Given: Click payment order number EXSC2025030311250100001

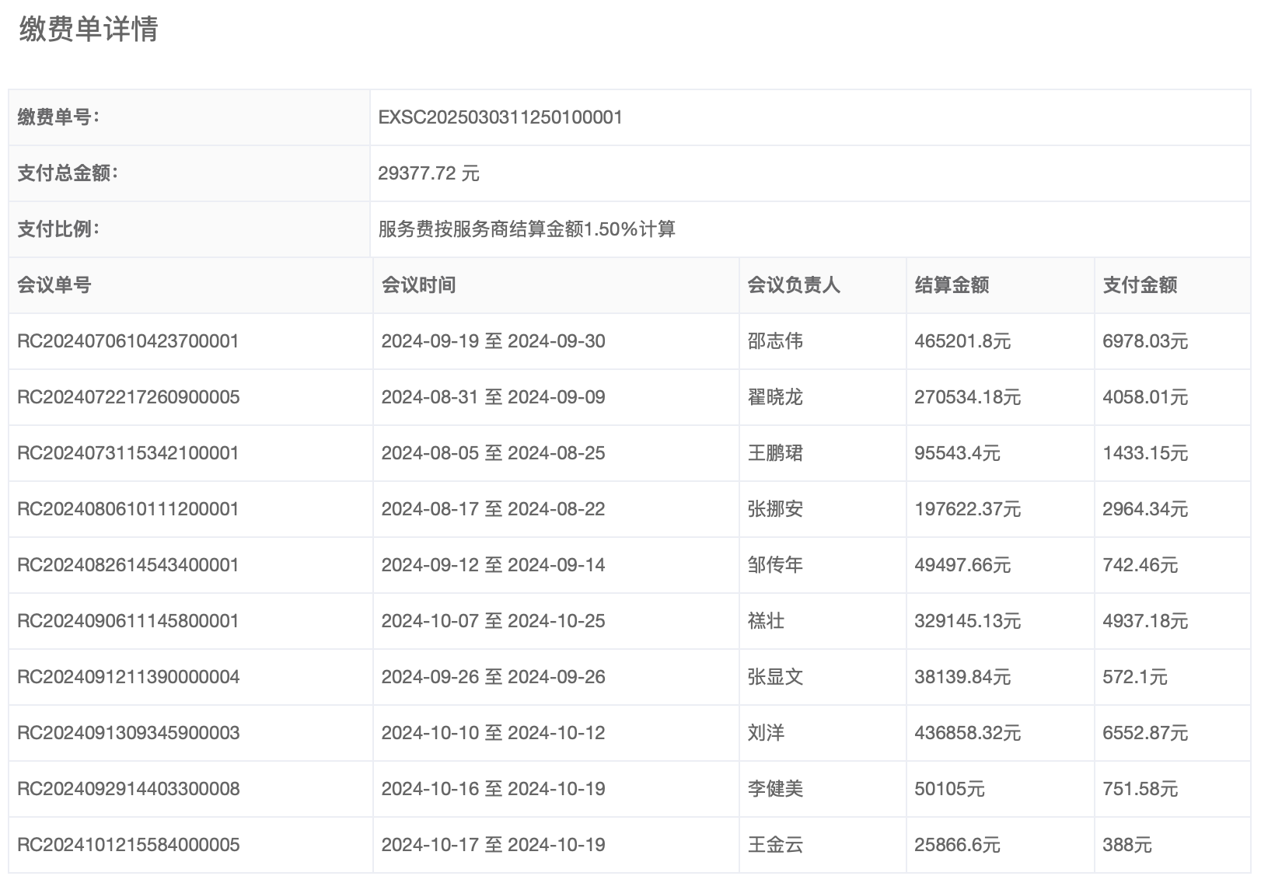Looking at the screenshot, I should 500,117.
